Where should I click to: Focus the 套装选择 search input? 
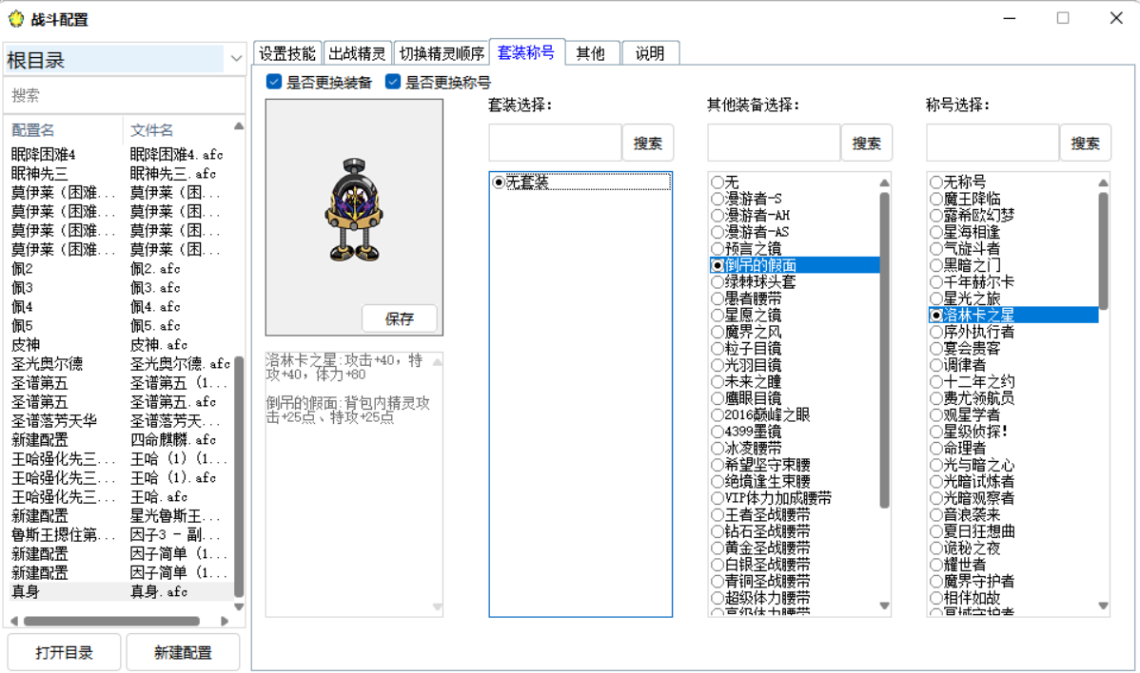(x=555, y=143)
